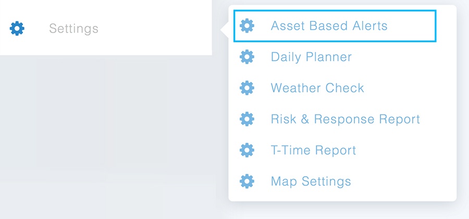This screenshot has height=219, width=469.
Task: Click the gear icon beside Asset Based Alerts
Action: pos(247,26)
